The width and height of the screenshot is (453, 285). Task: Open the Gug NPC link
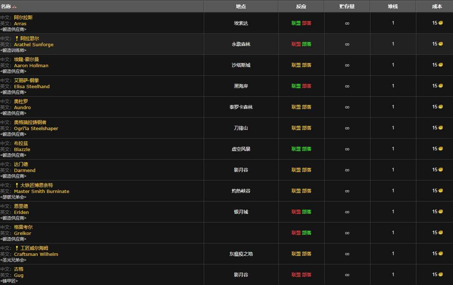pos(19,275)
